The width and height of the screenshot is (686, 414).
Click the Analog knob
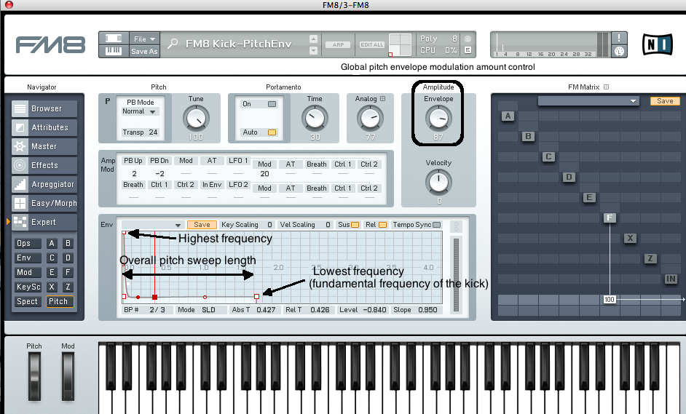370,119
